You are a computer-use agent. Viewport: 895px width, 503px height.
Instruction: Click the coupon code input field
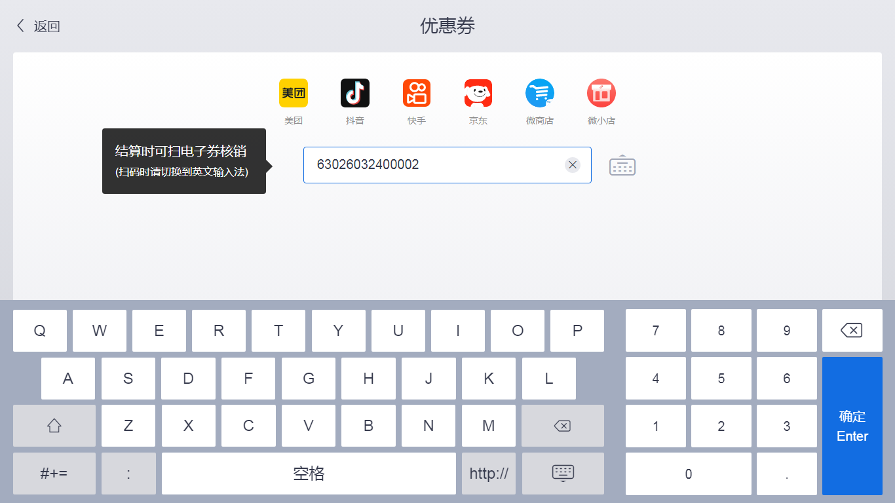tap(432, 165)
